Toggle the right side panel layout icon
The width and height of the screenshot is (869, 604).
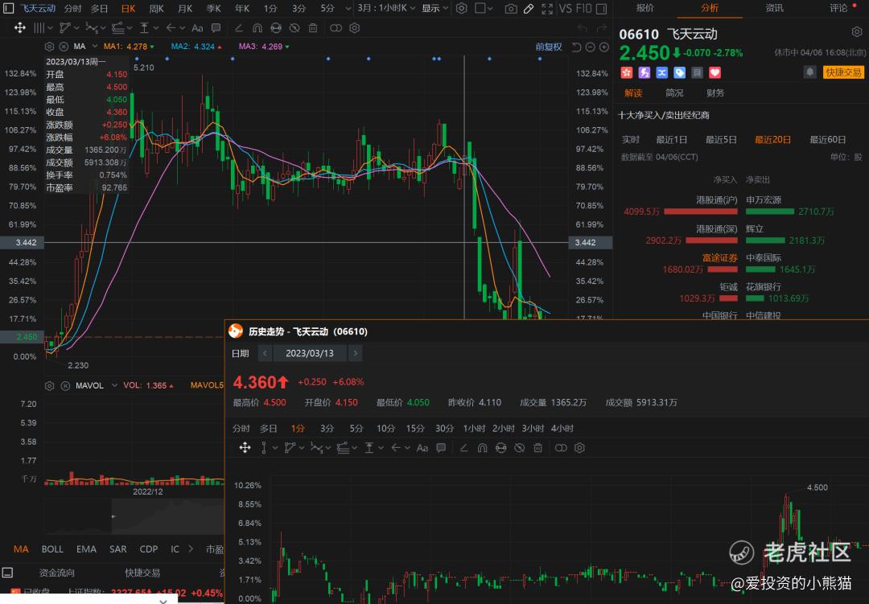601,8
